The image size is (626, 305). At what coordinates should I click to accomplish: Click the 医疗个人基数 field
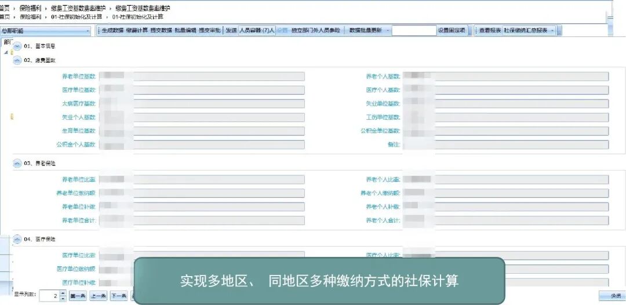coord(506,90)
